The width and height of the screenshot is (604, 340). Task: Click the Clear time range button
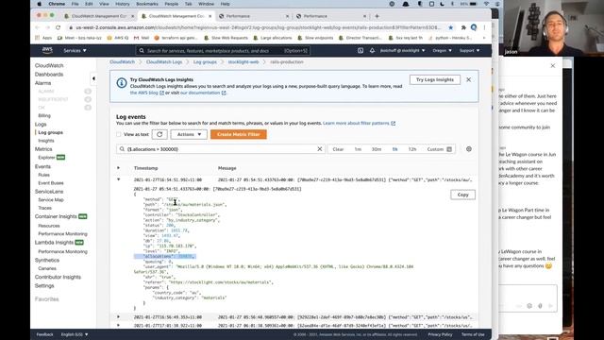338,149
